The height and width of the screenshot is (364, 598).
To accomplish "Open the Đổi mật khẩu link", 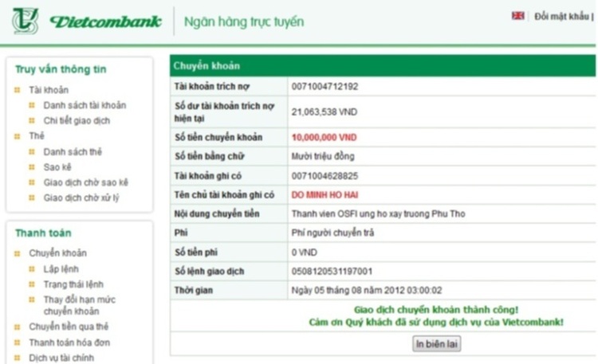I will pos(561,17).
